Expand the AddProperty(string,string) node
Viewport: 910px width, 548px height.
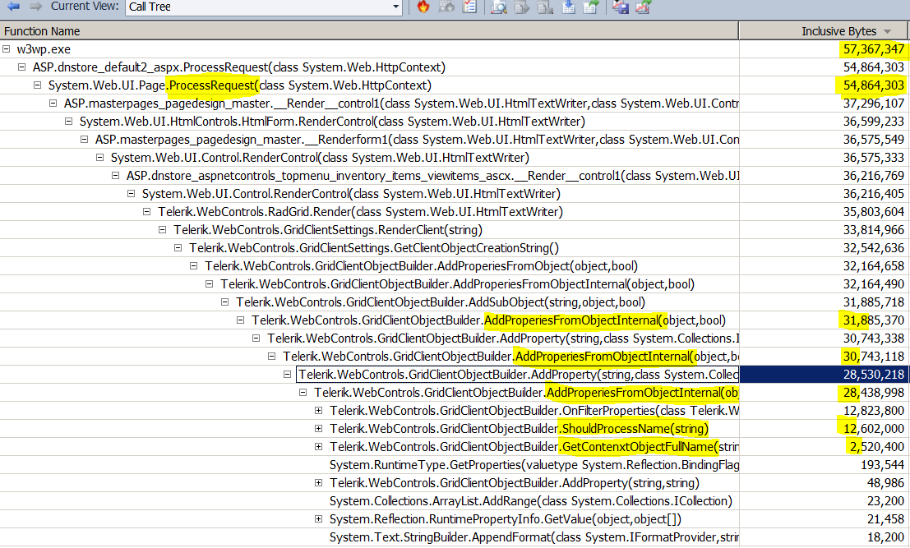(x=319, y=482)
